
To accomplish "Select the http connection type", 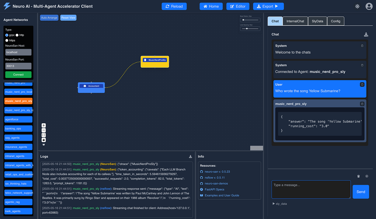I will (17, 35).
